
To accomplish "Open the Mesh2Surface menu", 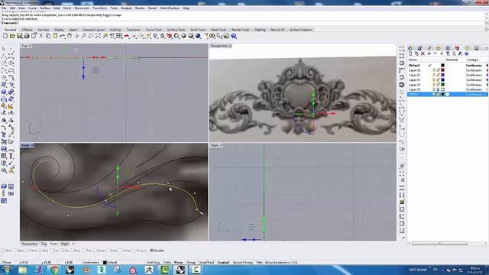I will (170, 8).
